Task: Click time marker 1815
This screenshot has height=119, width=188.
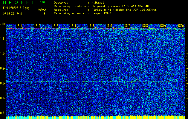Action: [x=91, y=26]
